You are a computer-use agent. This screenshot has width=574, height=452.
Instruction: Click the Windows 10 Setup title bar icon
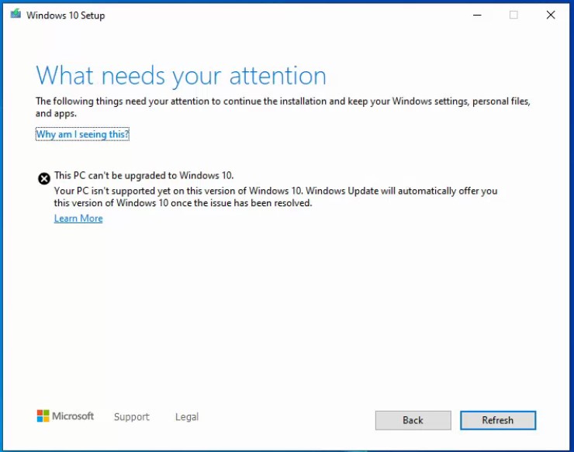click(16, 14)
